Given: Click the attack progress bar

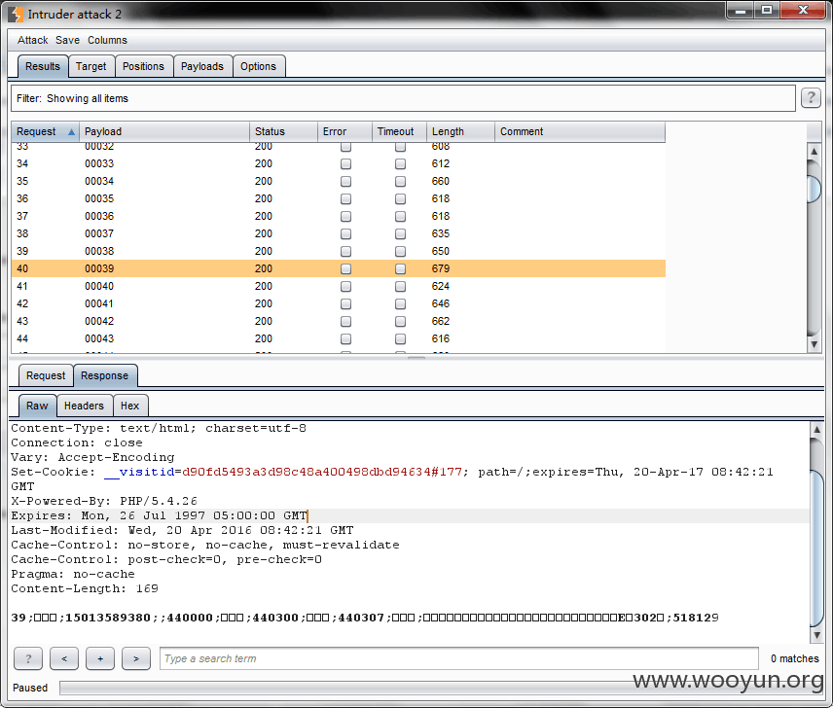Looking at the screenshot, I should point(441,688).
